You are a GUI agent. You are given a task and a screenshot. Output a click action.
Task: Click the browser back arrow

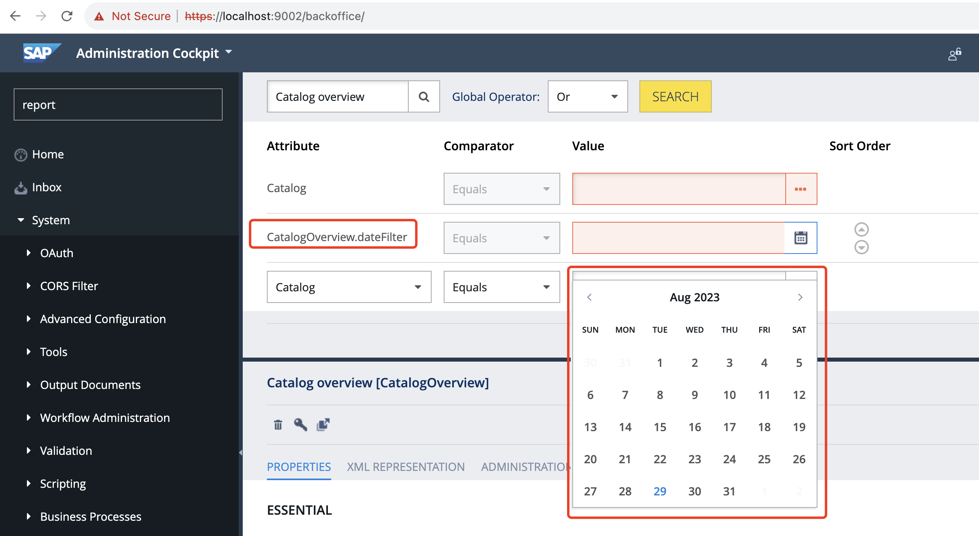point(15,16)
